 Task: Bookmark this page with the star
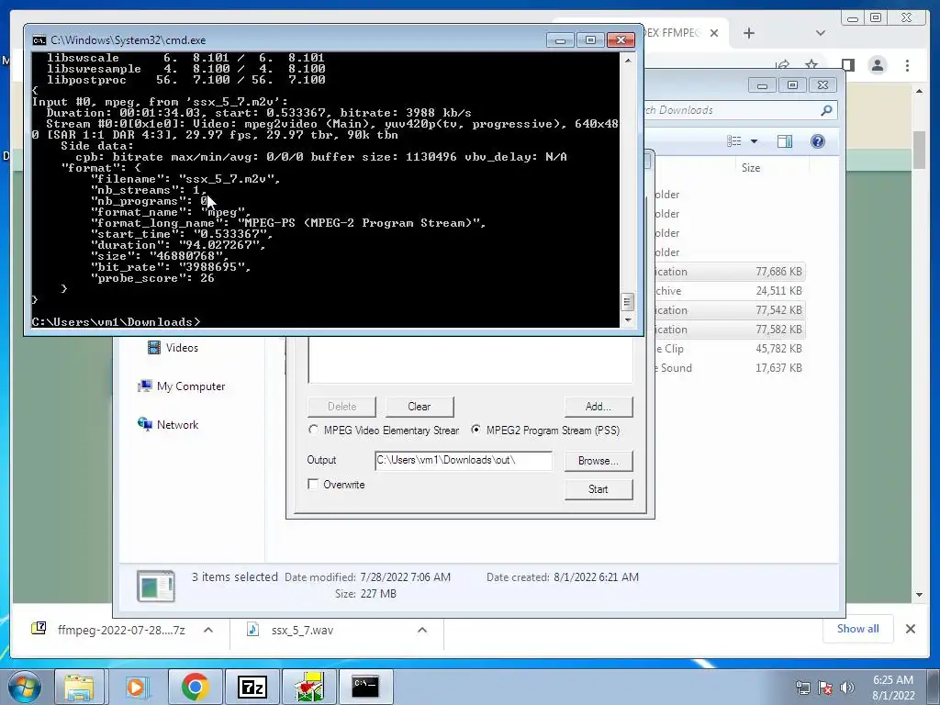click(811, 65)
